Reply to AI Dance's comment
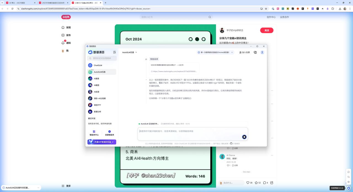The width and height of the screenshot is (353, 192). point(235,165)
